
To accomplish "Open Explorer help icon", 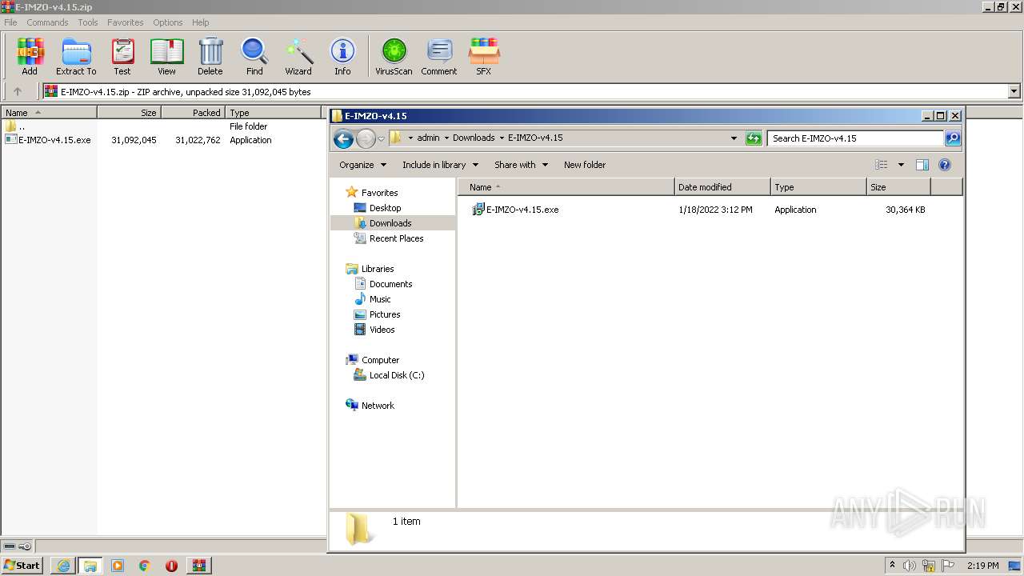I will 945,165.
